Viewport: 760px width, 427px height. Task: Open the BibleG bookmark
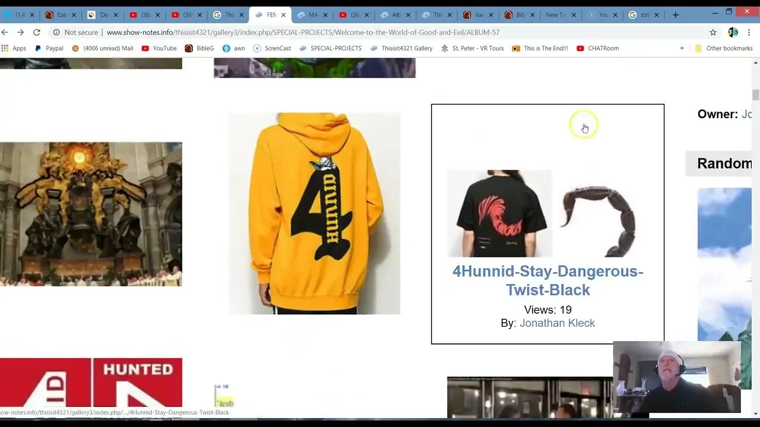199,48
